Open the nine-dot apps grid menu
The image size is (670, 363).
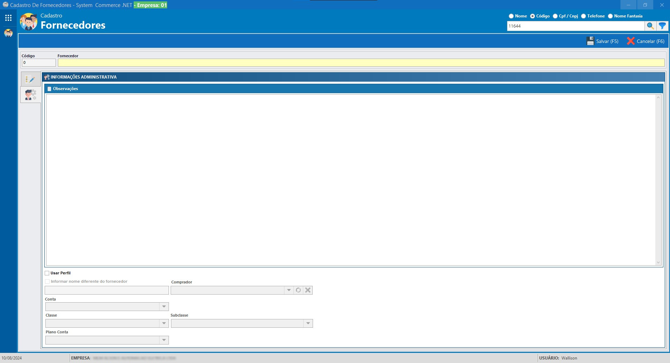coord(8,18)
